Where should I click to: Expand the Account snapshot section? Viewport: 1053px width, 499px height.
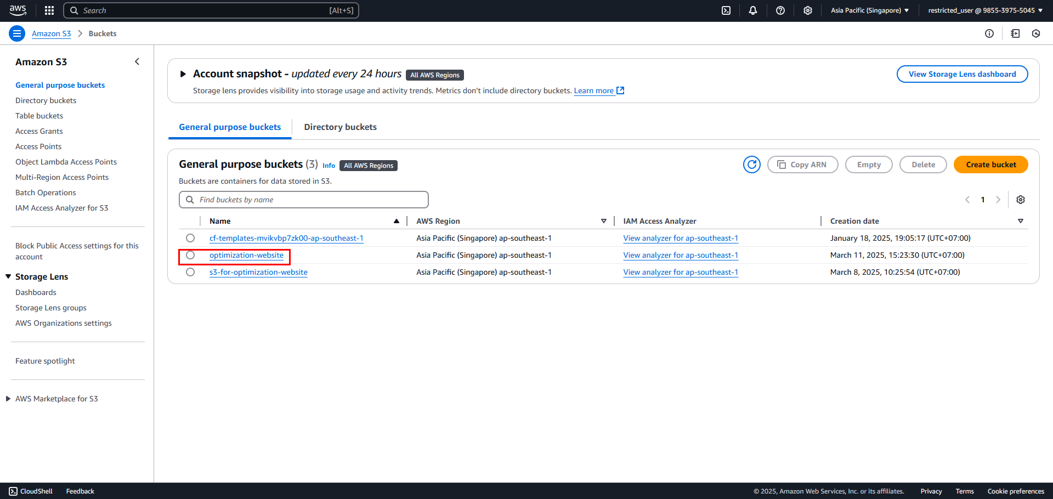pyautogui.click(x=183, y=74)
